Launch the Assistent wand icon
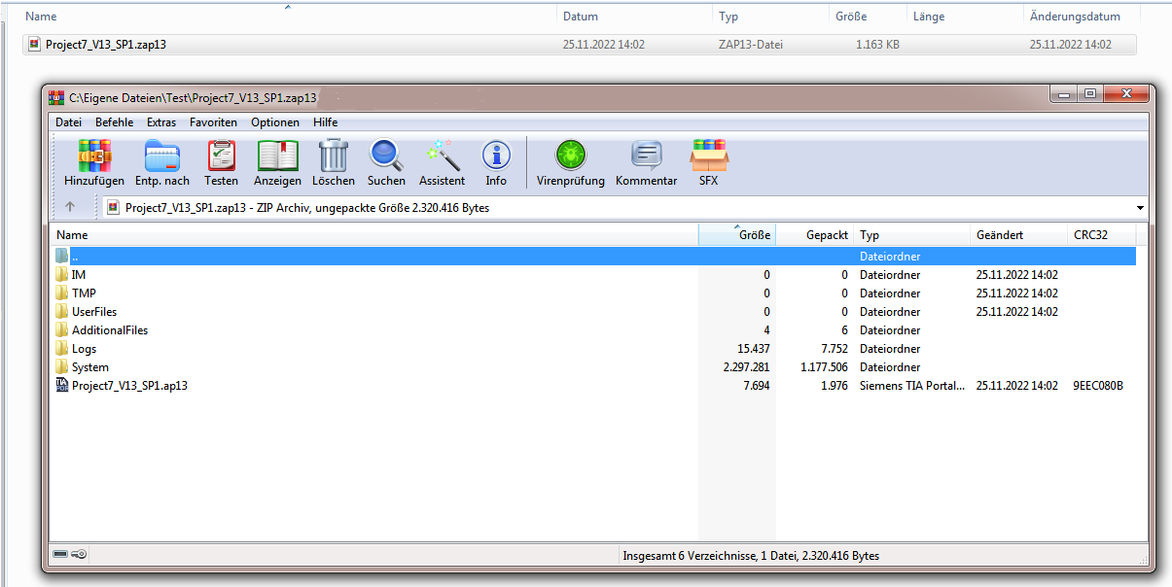This screenshot has height=587, width=1172. [442, 155]
